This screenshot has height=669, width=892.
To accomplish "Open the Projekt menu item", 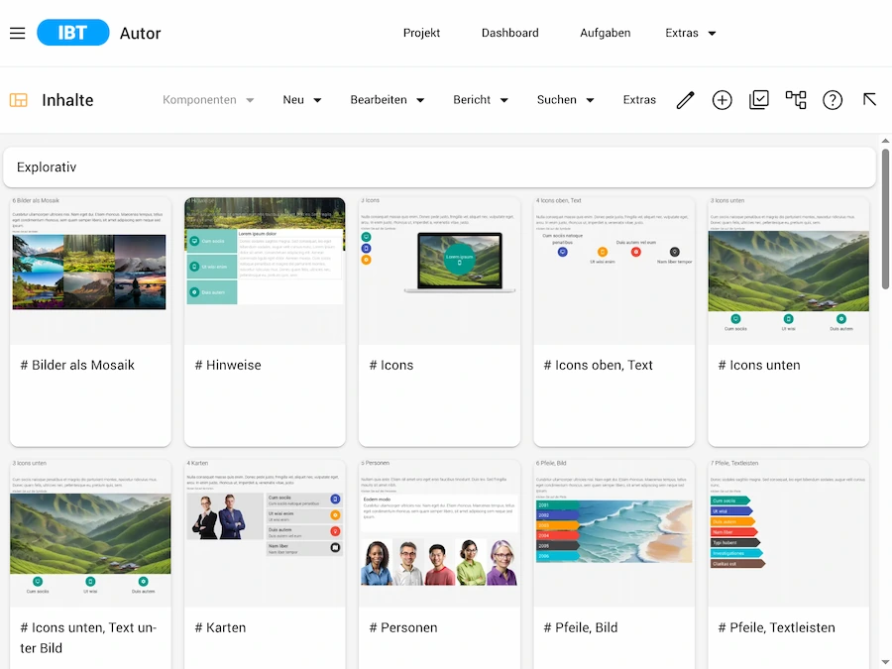I will point(421,33).
